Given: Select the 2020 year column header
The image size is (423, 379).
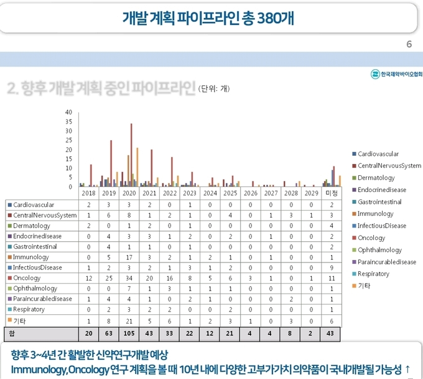Looking at the screenshot, I should click(130, 193).
